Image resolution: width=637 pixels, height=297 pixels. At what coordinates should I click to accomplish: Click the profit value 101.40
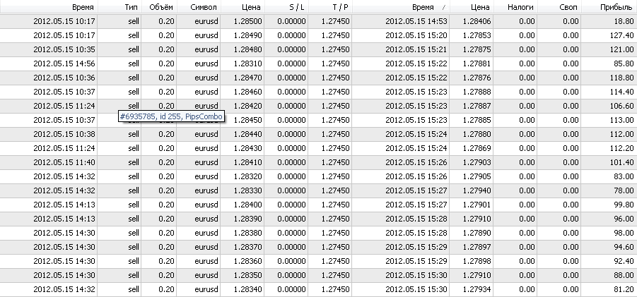tap(622, 162)
